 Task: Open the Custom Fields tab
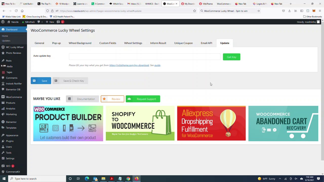point(108,43)
